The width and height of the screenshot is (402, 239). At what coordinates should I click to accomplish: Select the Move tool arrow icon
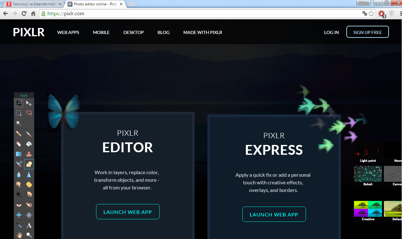(x=29, y=103)
